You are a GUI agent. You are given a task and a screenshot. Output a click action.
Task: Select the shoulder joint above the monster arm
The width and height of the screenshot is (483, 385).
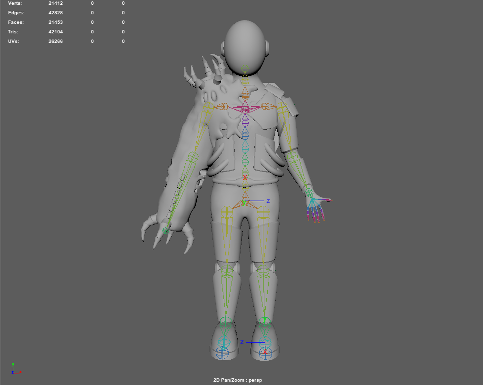pyautogui.click(x=208, y=108)
